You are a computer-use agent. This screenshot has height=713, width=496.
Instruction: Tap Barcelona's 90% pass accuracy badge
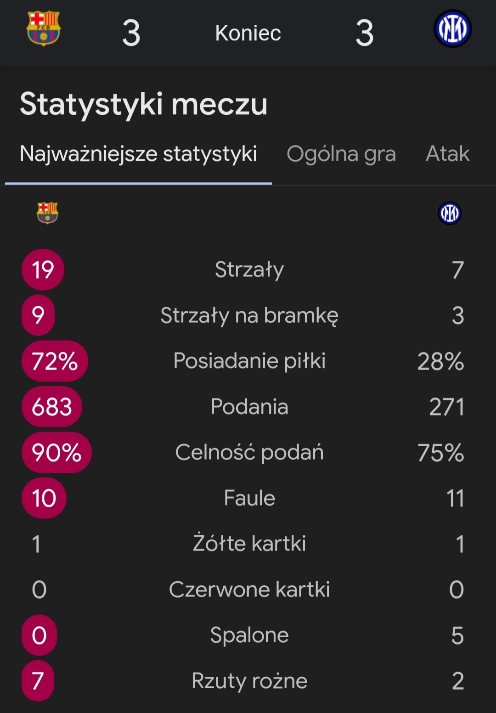tap(56, 453)
